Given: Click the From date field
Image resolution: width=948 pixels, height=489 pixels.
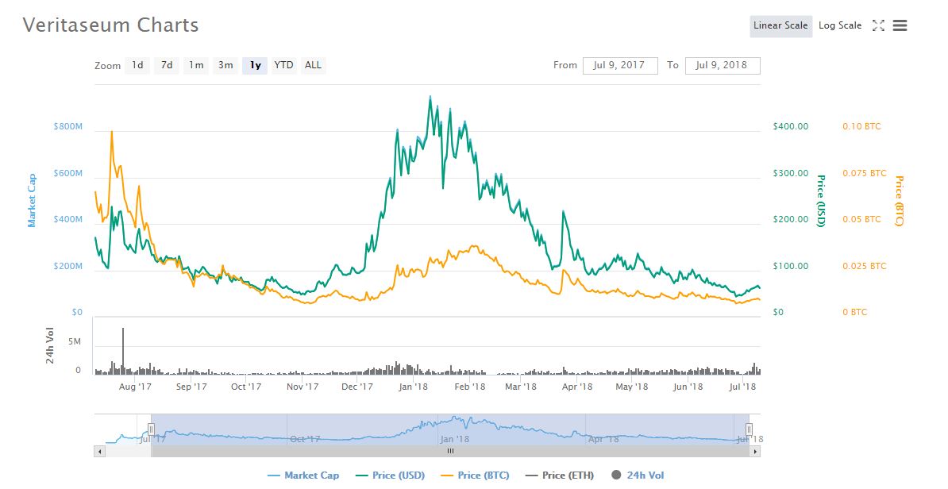Looking at the screenshot, I should tap(620, 65).
